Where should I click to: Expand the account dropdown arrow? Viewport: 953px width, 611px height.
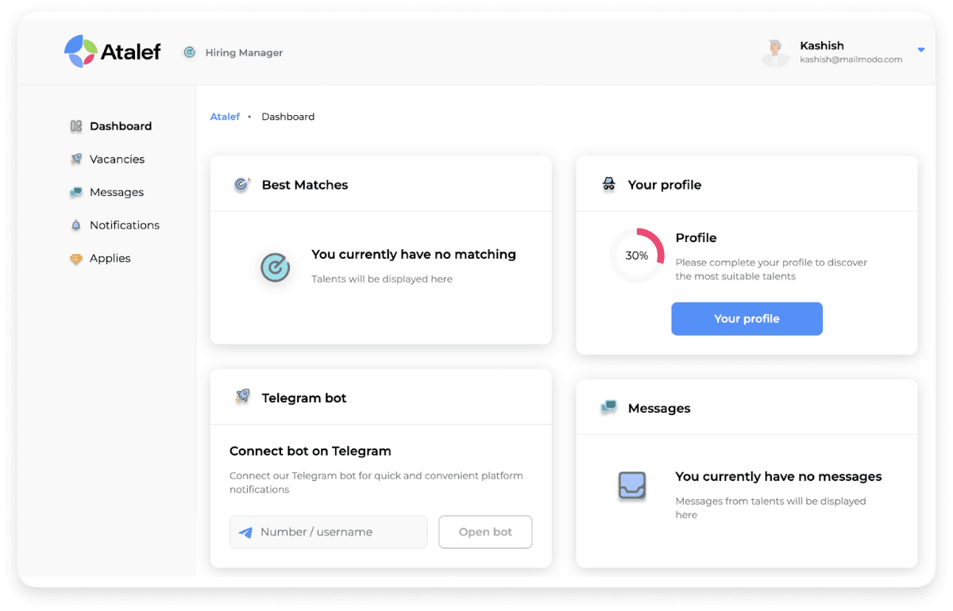pyautogui.click(x=921, y=50)
